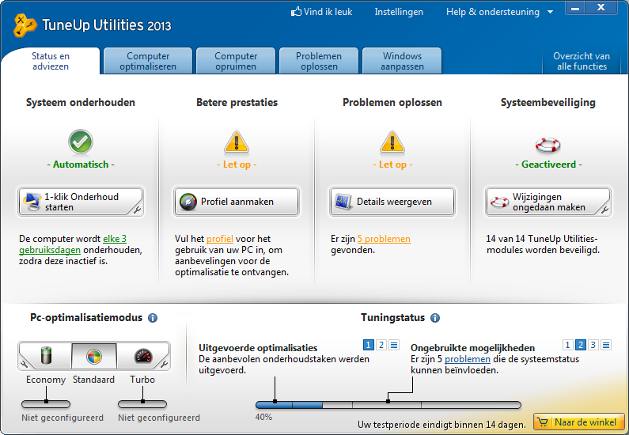This screenshot has height=435, width=629.
Task: Click the Ongebruikte mogelijkheden heading
Action: point(472,348)
